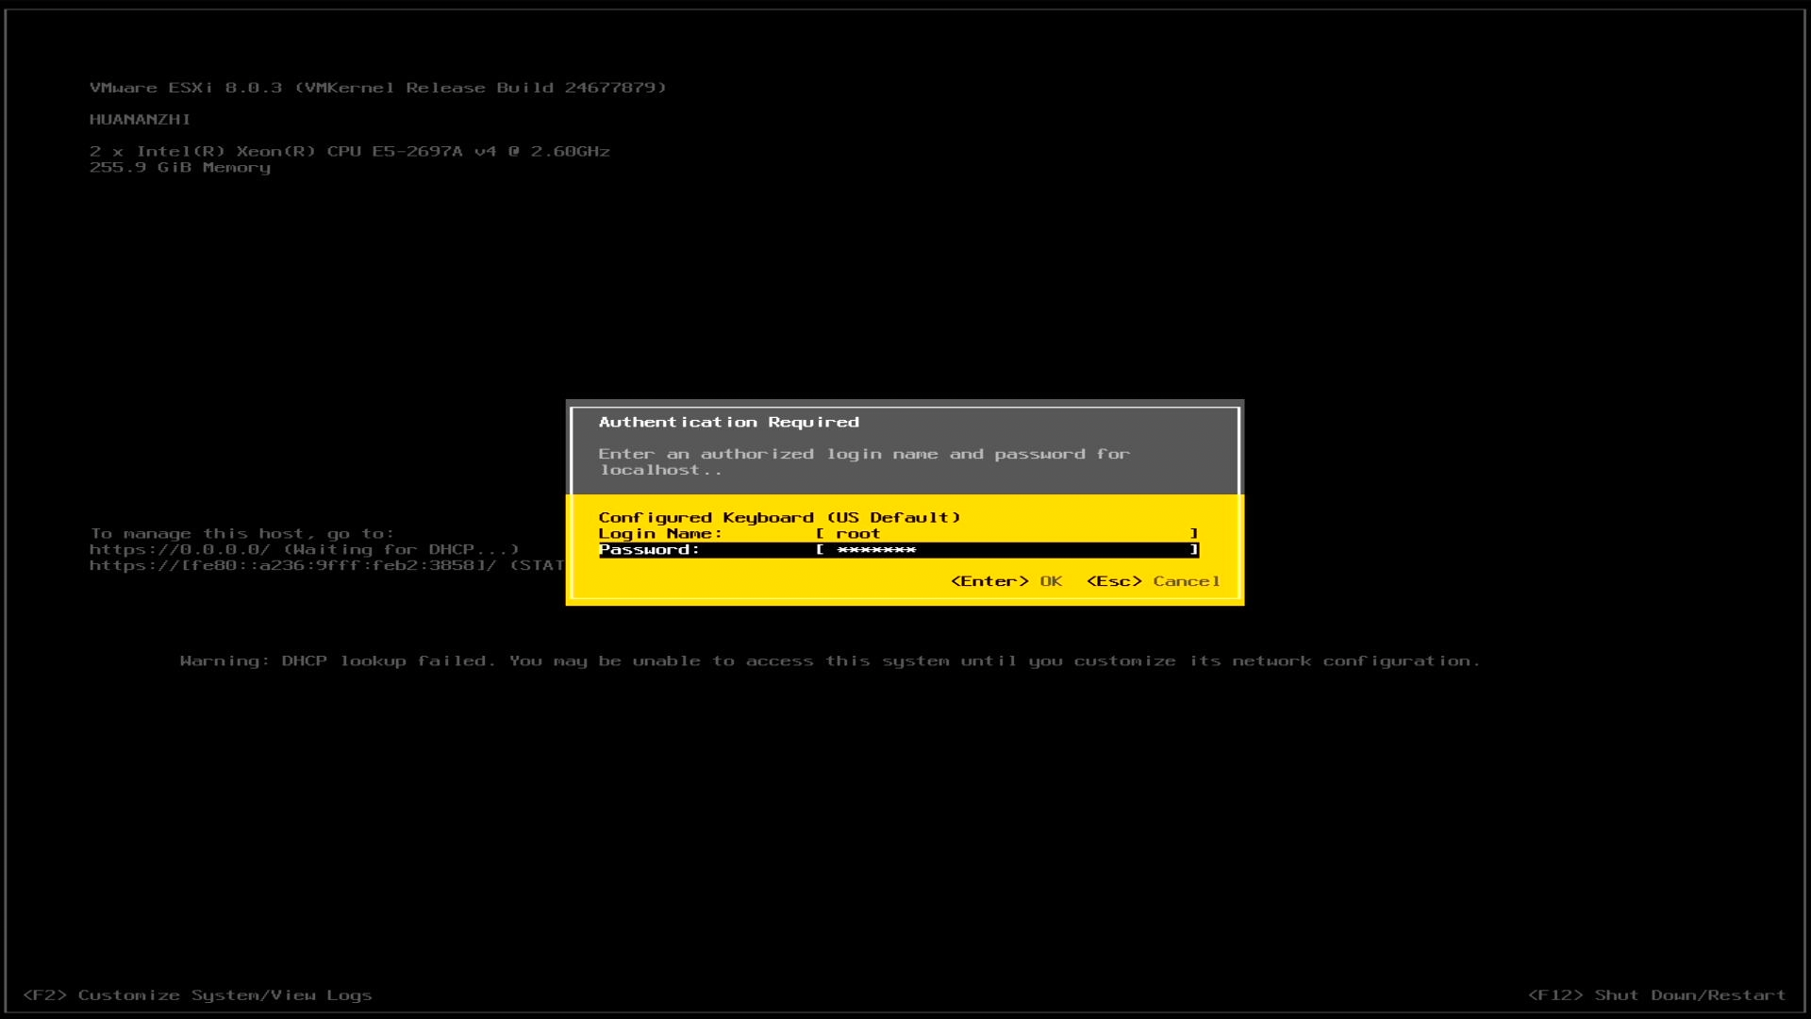Click the HUANANZHI vendor name
This screenshot has height=1019, width=1811.
coord(140,120)
